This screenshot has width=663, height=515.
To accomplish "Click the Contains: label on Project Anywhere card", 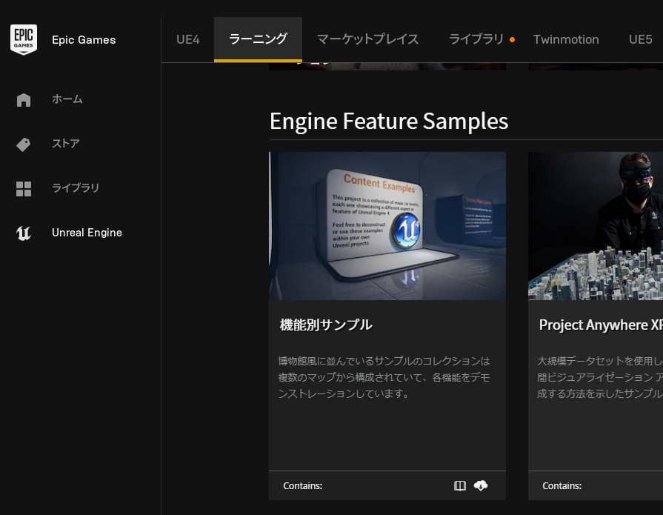I will (562, 486).
